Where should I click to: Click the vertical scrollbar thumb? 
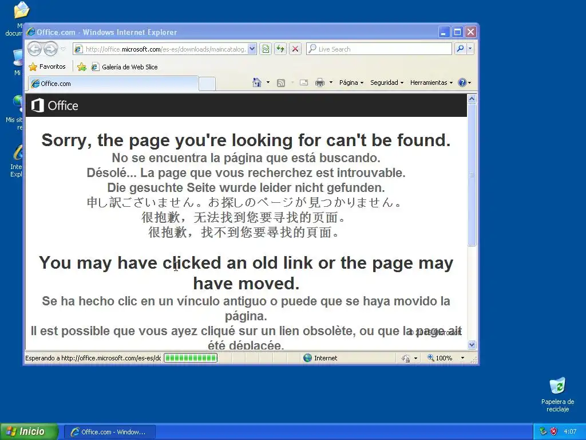[x=472, y=175]
